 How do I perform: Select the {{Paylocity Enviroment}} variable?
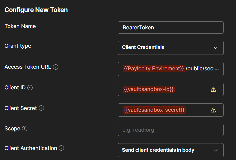(x=154, y=69)
